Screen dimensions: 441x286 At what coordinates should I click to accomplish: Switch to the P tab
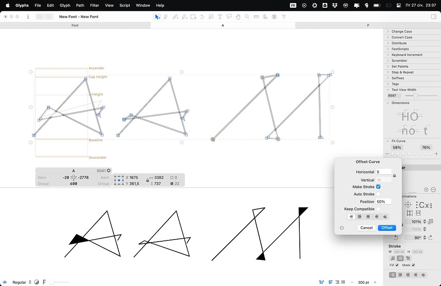coord(368,25)
